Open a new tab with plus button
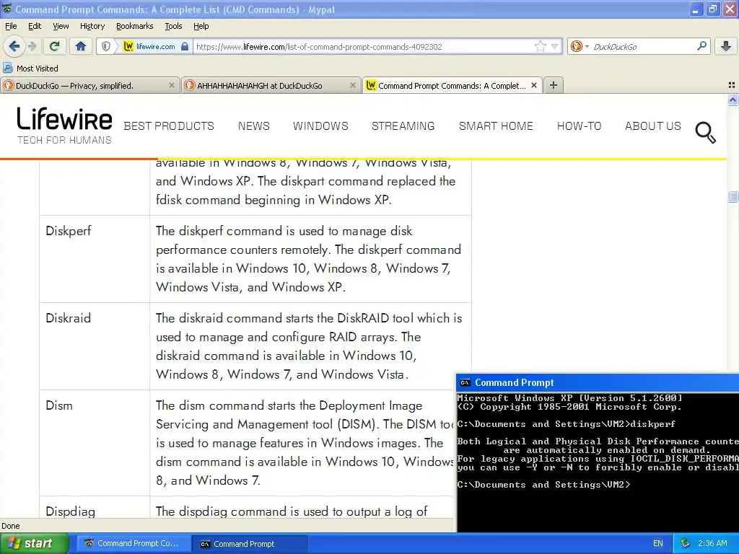Viewport: 739px width, 554px height. tap(554, 85)
